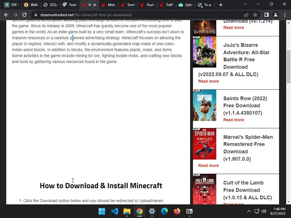Open the Chrome profile menu
The width and height of the screenshot is (291, 218).
(x=276, y=15)
